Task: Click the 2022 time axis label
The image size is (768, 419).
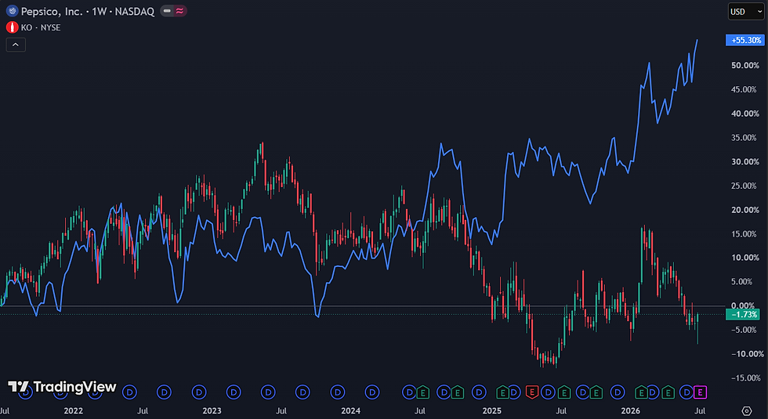Action: 74,410
